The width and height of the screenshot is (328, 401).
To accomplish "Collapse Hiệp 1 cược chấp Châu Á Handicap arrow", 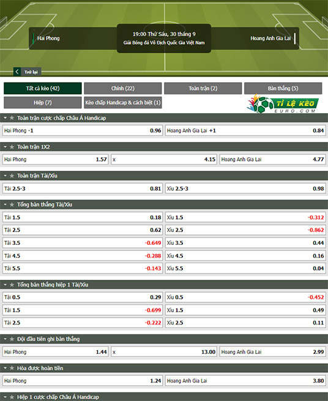I will 5,397.
